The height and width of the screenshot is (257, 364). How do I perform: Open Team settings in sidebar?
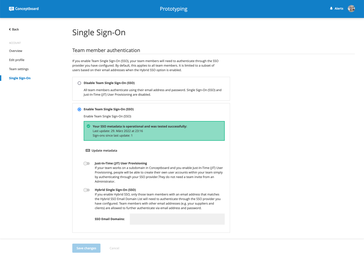[x=19, y=69]
